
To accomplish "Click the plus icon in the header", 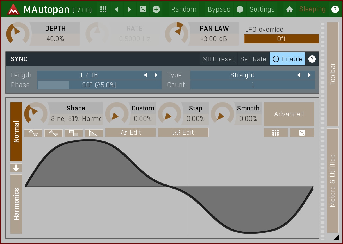I will 156,9.
